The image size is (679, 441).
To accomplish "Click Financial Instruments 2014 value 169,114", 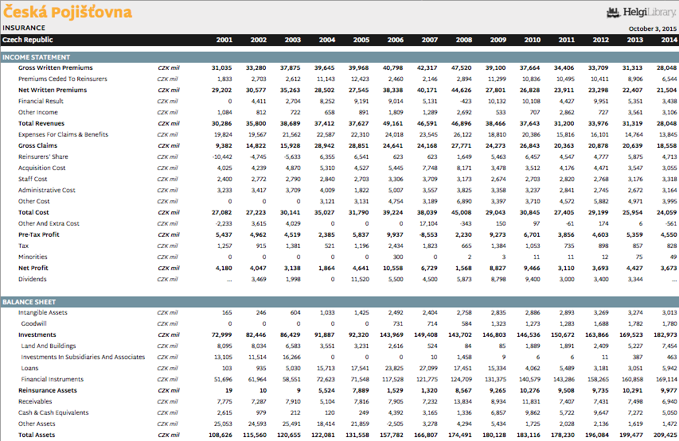I will click(x=666, y=379).
